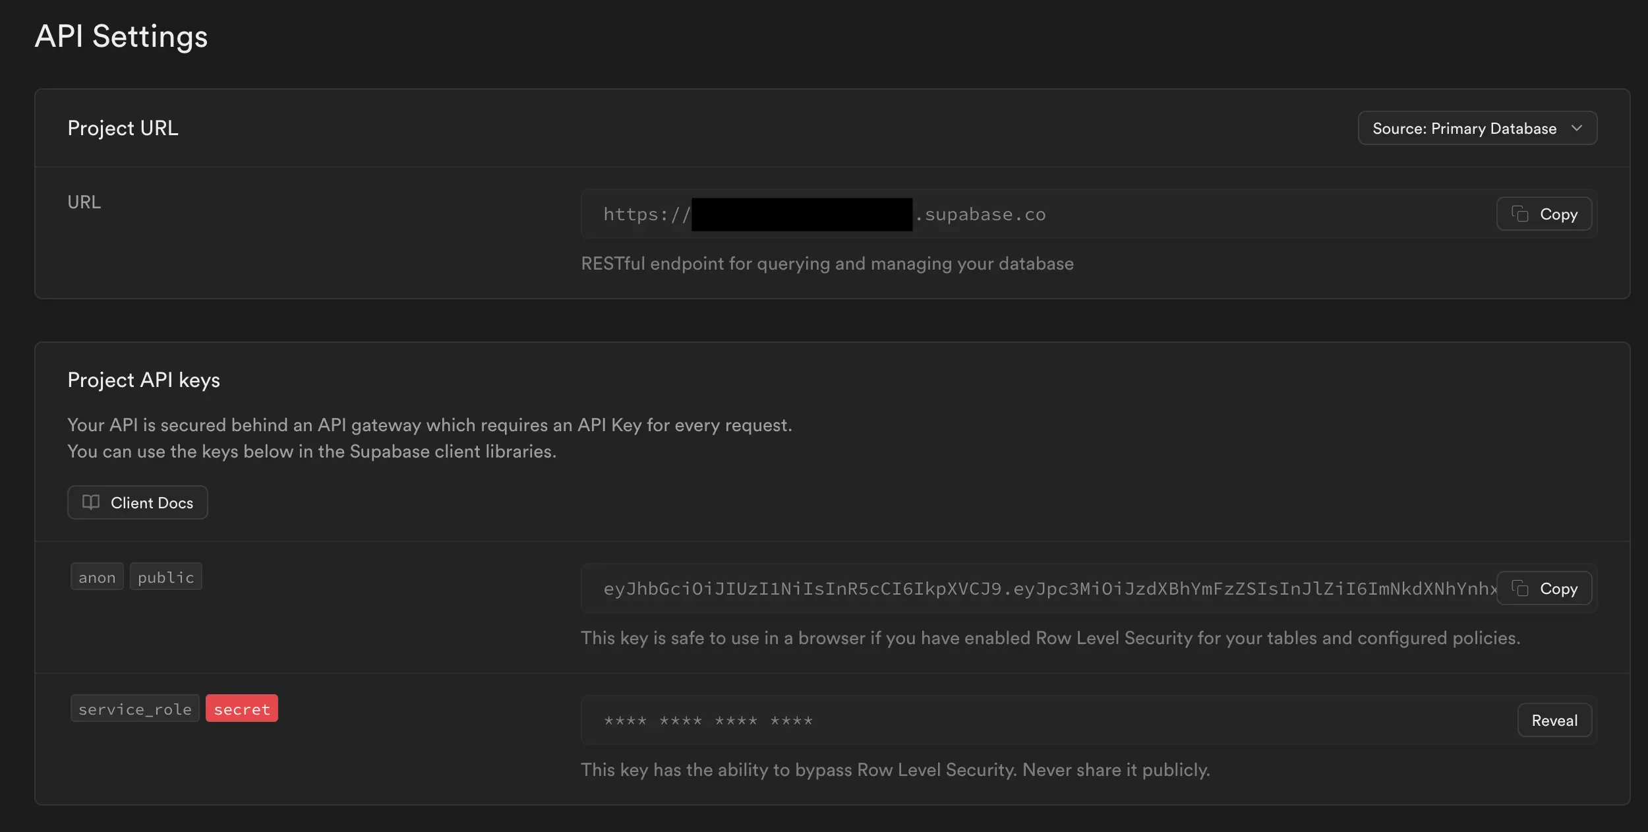Click the copy icon for the anon key

click(1519, 588)
